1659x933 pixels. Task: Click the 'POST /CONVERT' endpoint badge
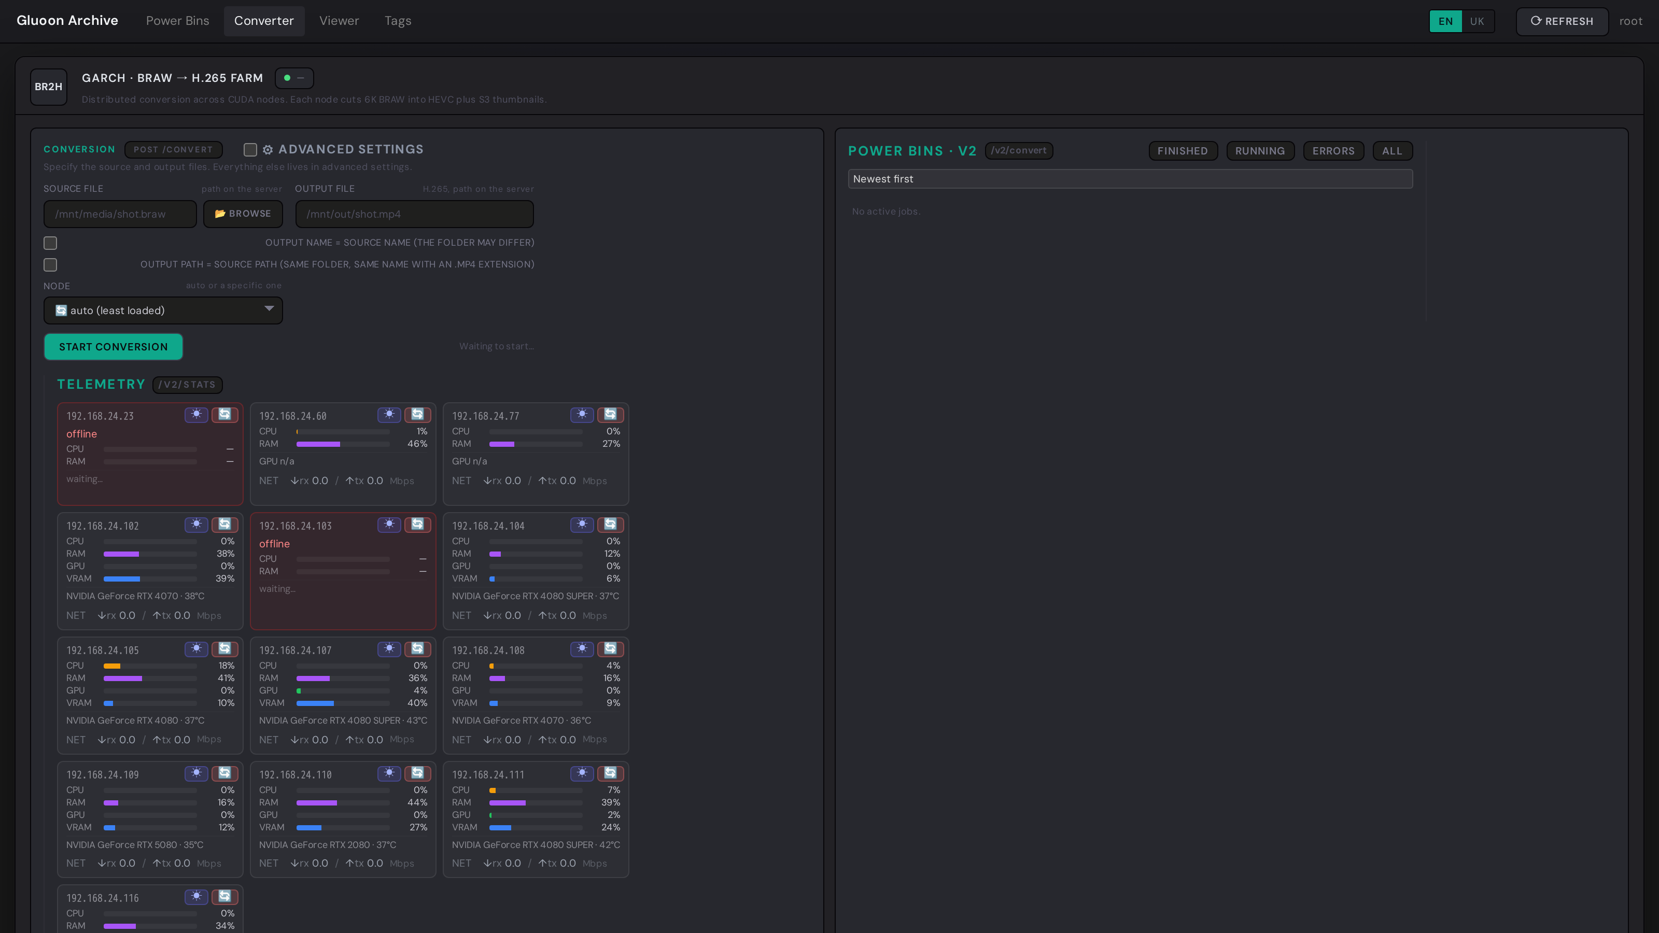pyautogui.click(x=173, y=149)
